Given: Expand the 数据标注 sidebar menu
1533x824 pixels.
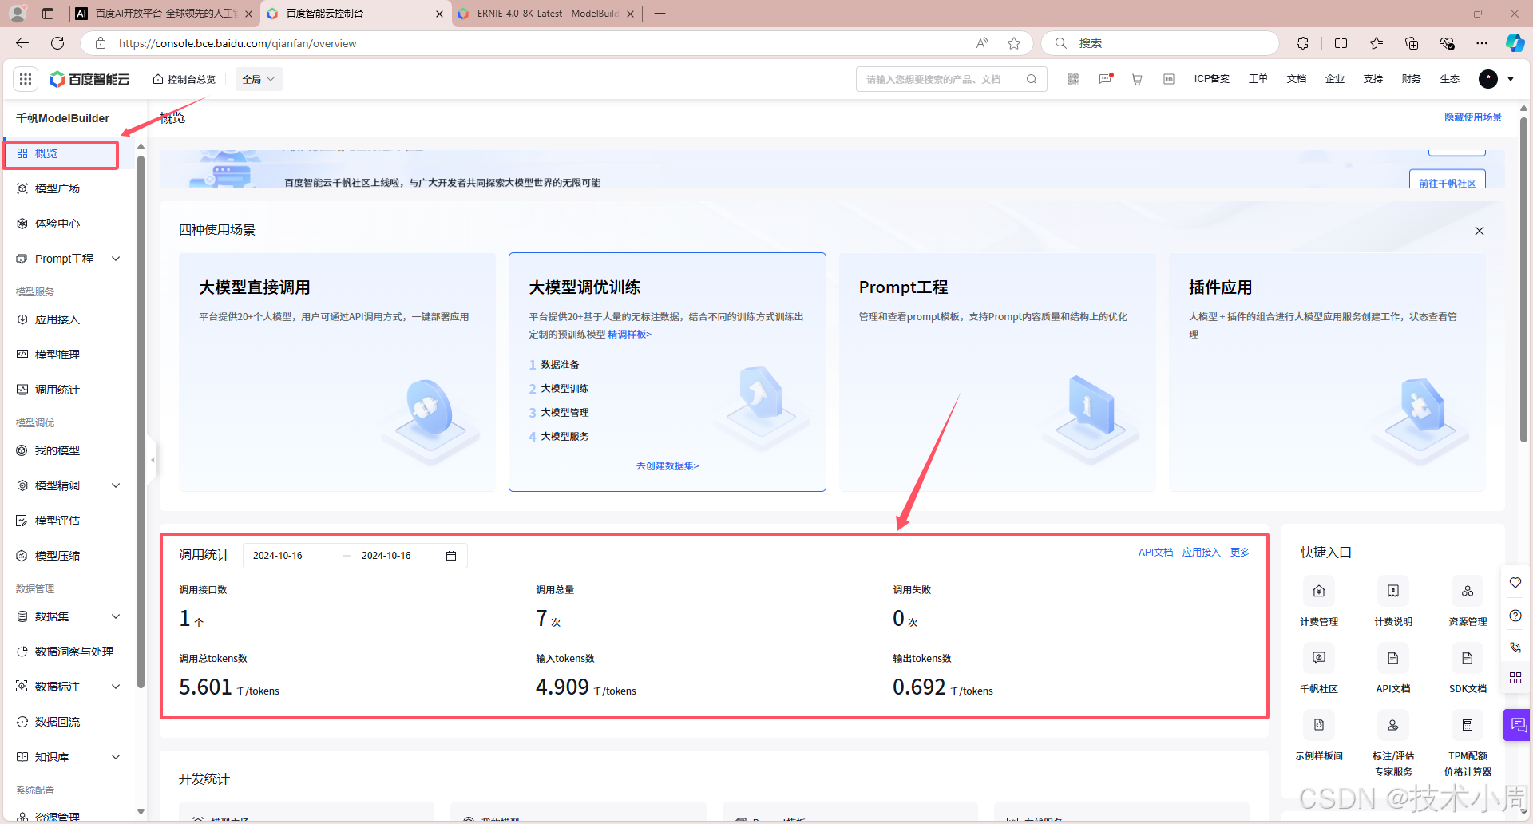Looking at the screenshot, I should coord(116,687).
